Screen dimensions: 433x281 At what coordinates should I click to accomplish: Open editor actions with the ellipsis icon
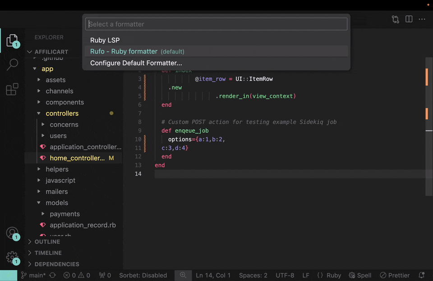423,19
